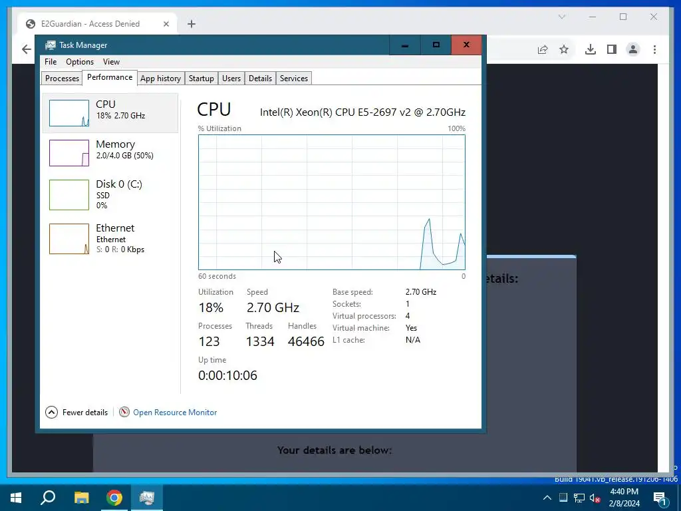This screenshot has width=681, height=511.
Task: Click the Chrome share page icon
Action: coord(543,49)
